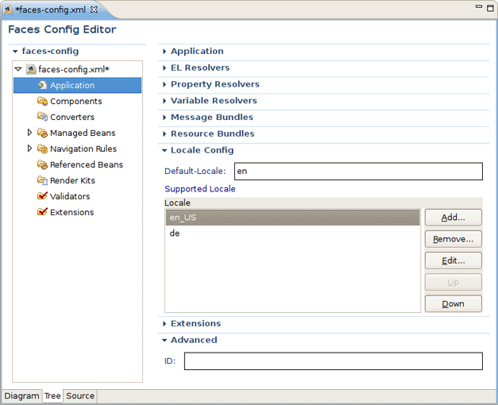Close the faces-config.xml editor tab
Screen dimensions: 498x405
pos(94,10)
